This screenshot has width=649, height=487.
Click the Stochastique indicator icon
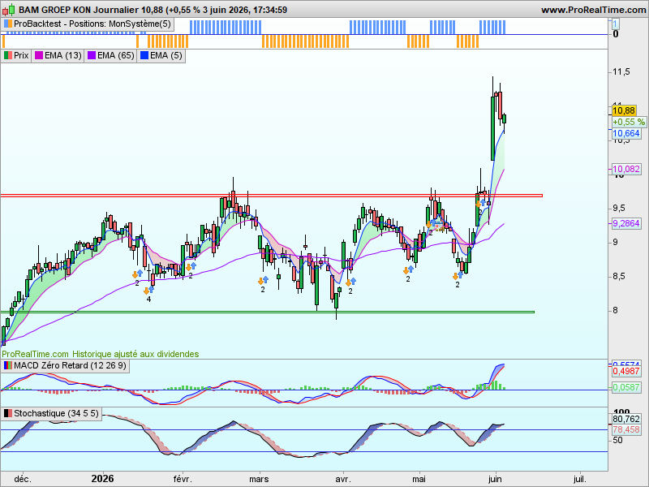[x=8, y=413]
